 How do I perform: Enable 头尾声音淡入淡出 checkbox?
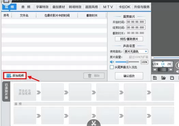[111, 67]
